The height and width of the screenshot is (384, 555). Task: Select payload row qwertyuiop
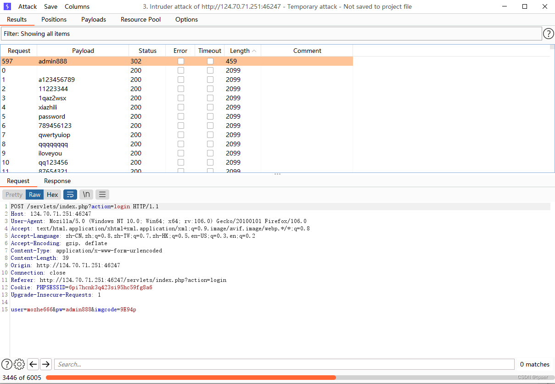pyautogui.click(x=177, y=135)
